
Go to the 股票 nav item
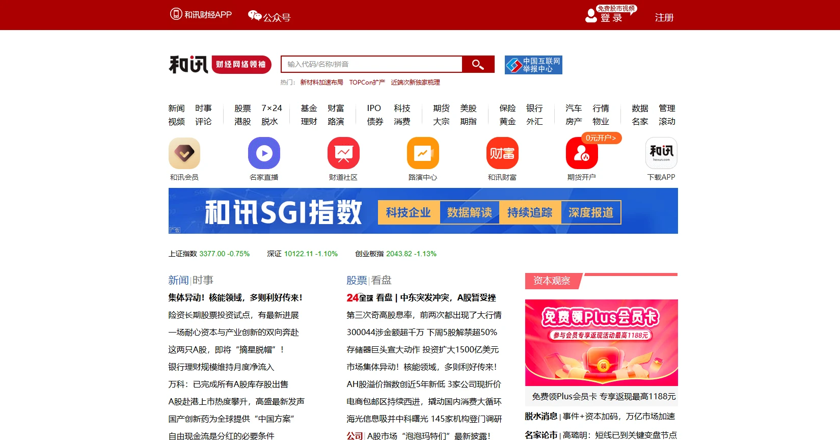point(242,108)
